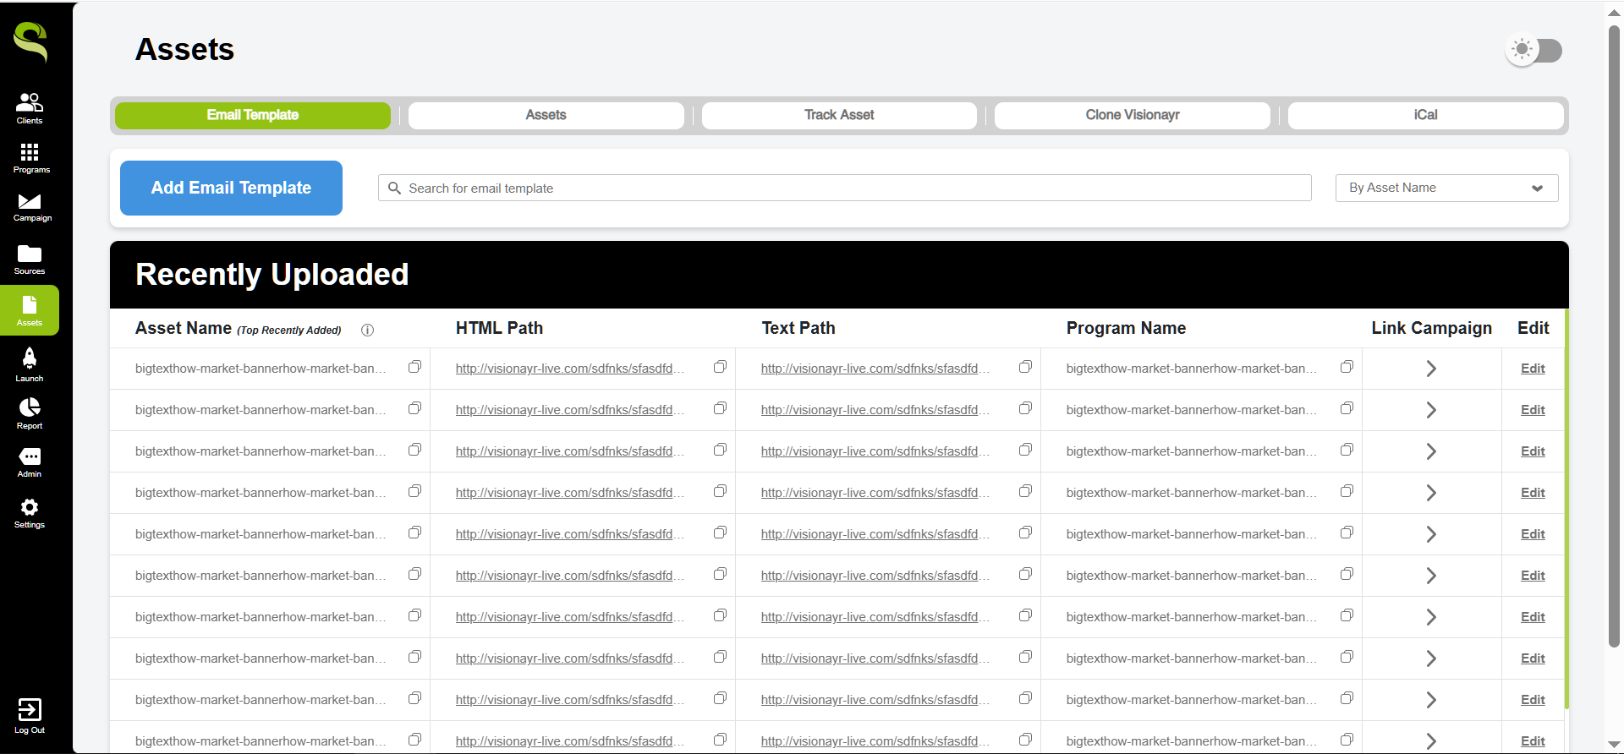Switch to the Clone Visionayr tab
This screenshot has width=1624, height=754.
pyautogui.click(x=1132, y=115)
